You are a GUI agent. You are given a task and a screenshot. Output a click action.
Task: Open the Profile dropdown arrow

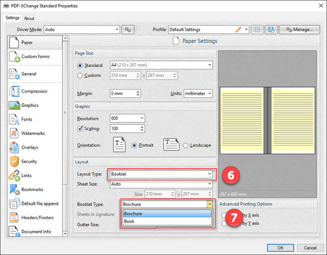point(246,30)
